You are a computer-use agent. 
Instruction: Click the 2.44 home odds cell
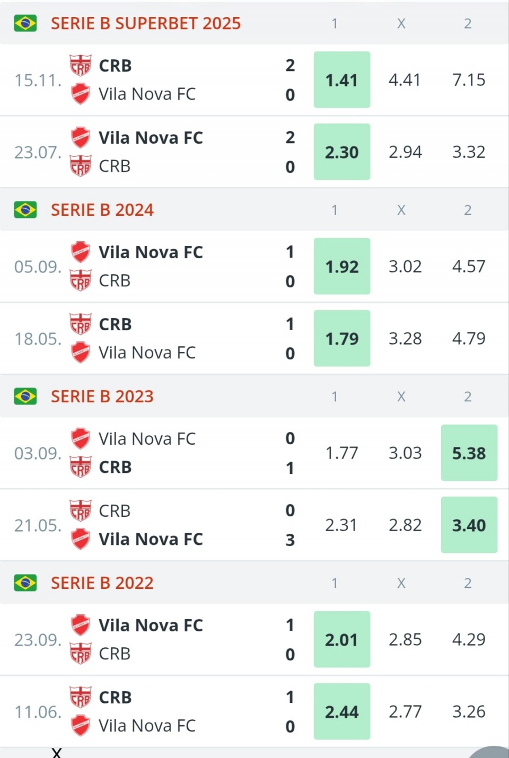coord(342,712)
